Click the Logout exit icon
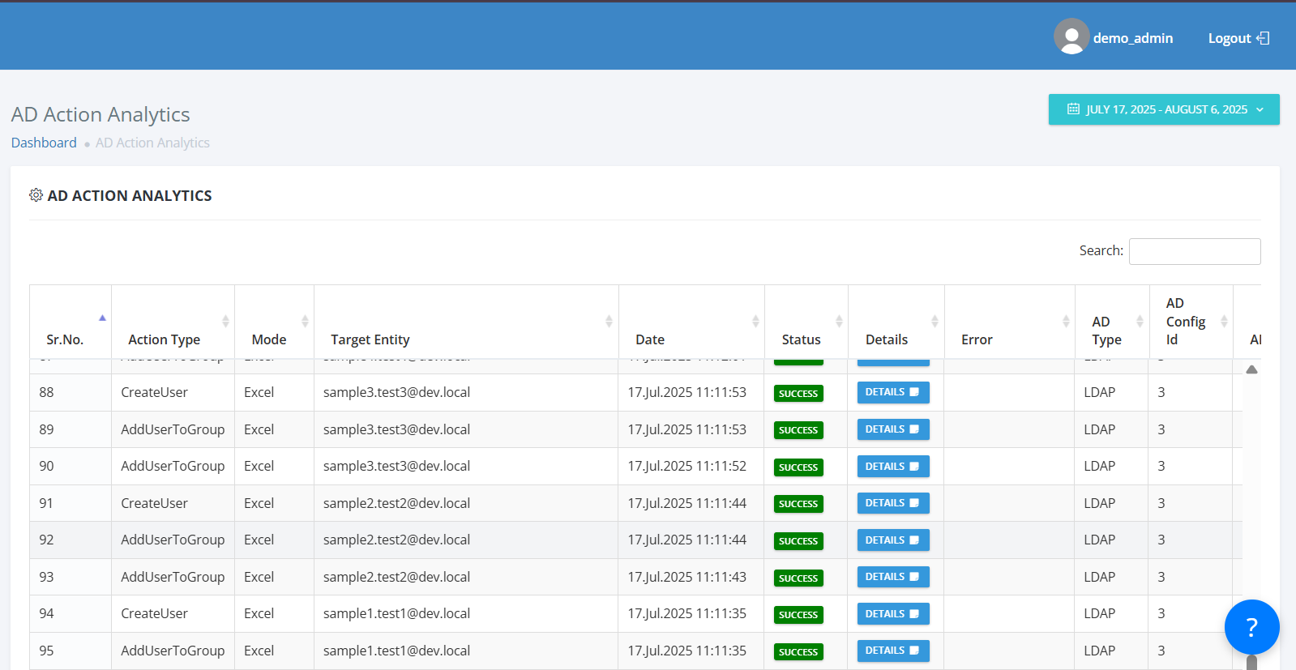Image resolution: width=1296 pixels, height=670 pixels. pos(1263,38)
